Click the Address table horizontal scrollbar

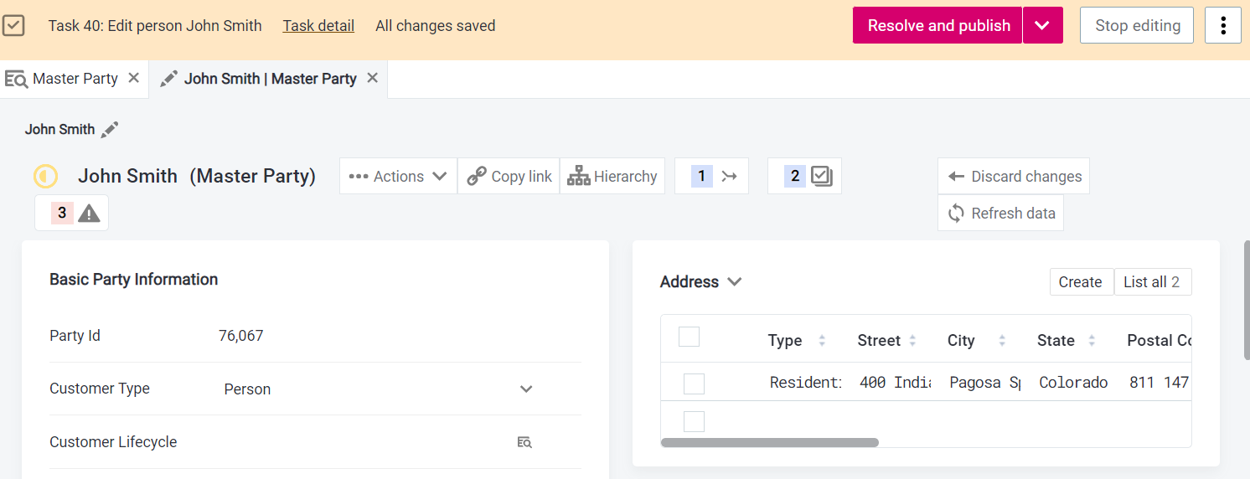[770, 442]
